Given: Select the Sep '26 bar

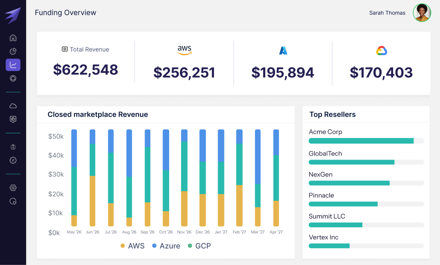Looking at the screenshot, I should click(147, 178).
